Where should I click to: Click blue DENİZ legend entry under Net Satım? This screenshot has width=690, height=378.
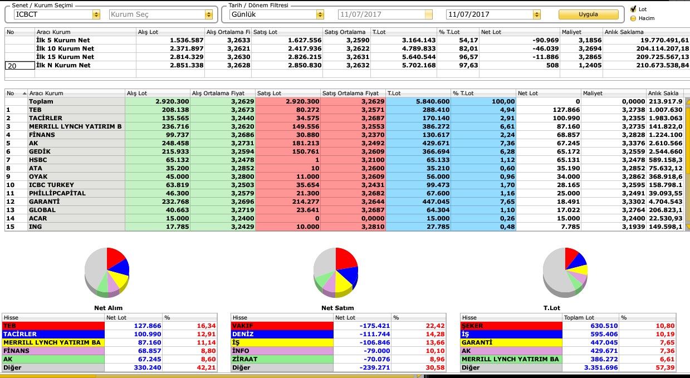tap(282, 335)
